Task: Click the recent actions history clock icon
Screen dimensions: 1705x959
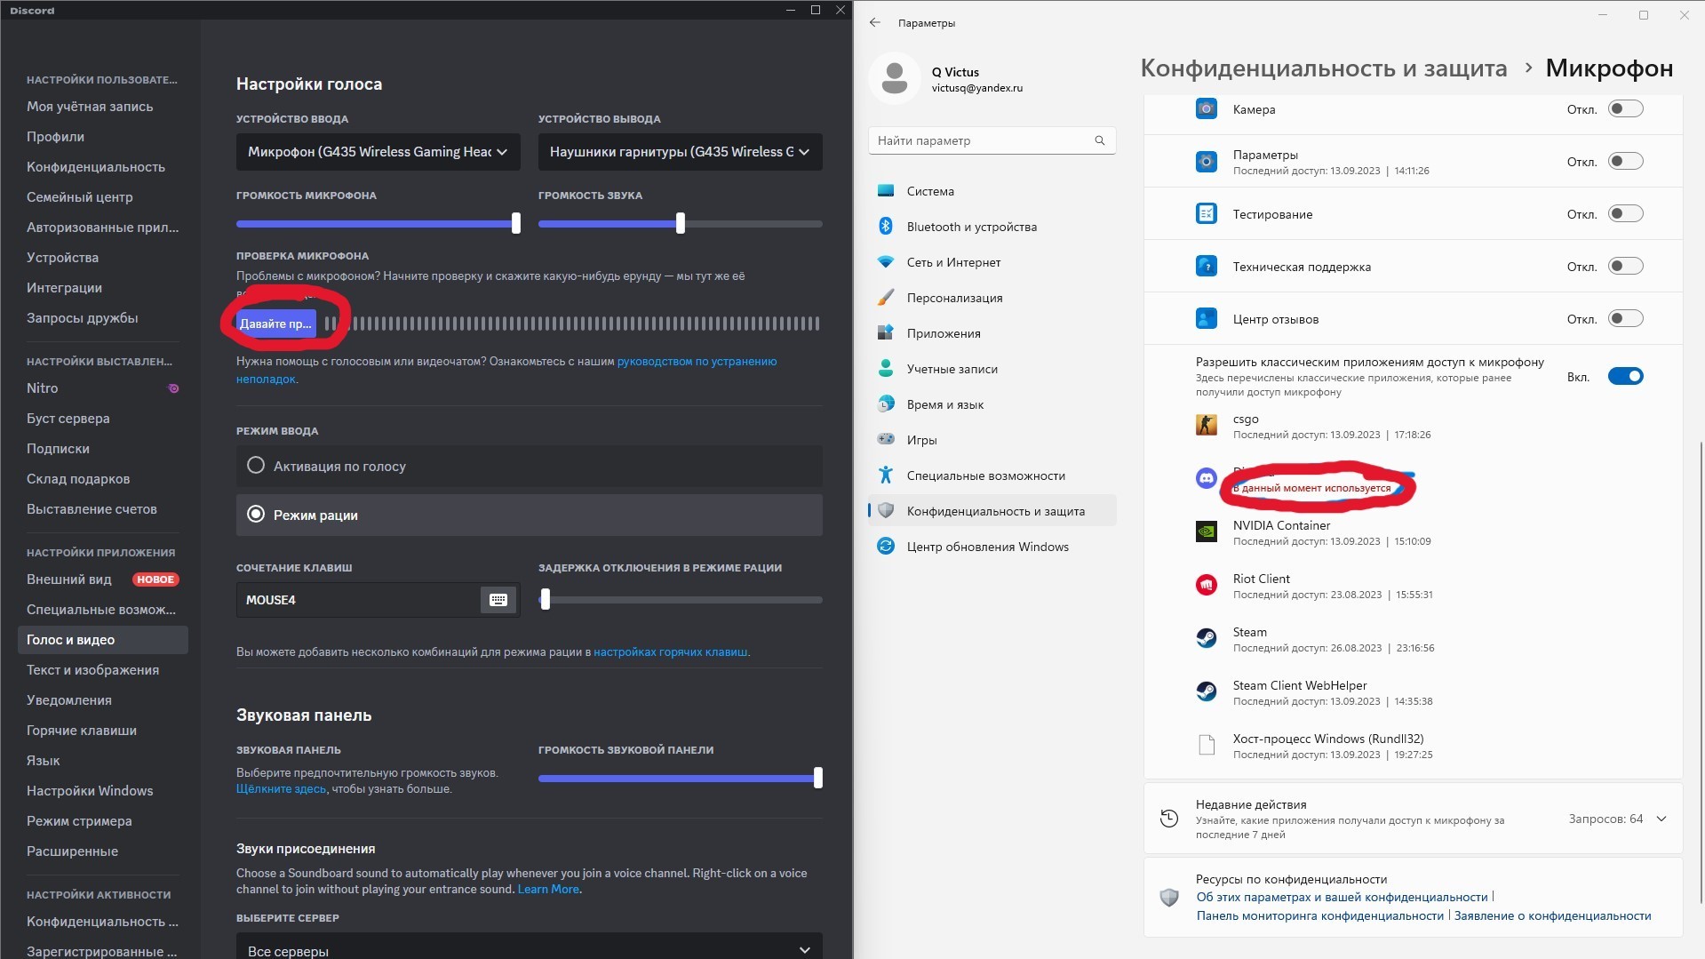Action: point(1169,819)
